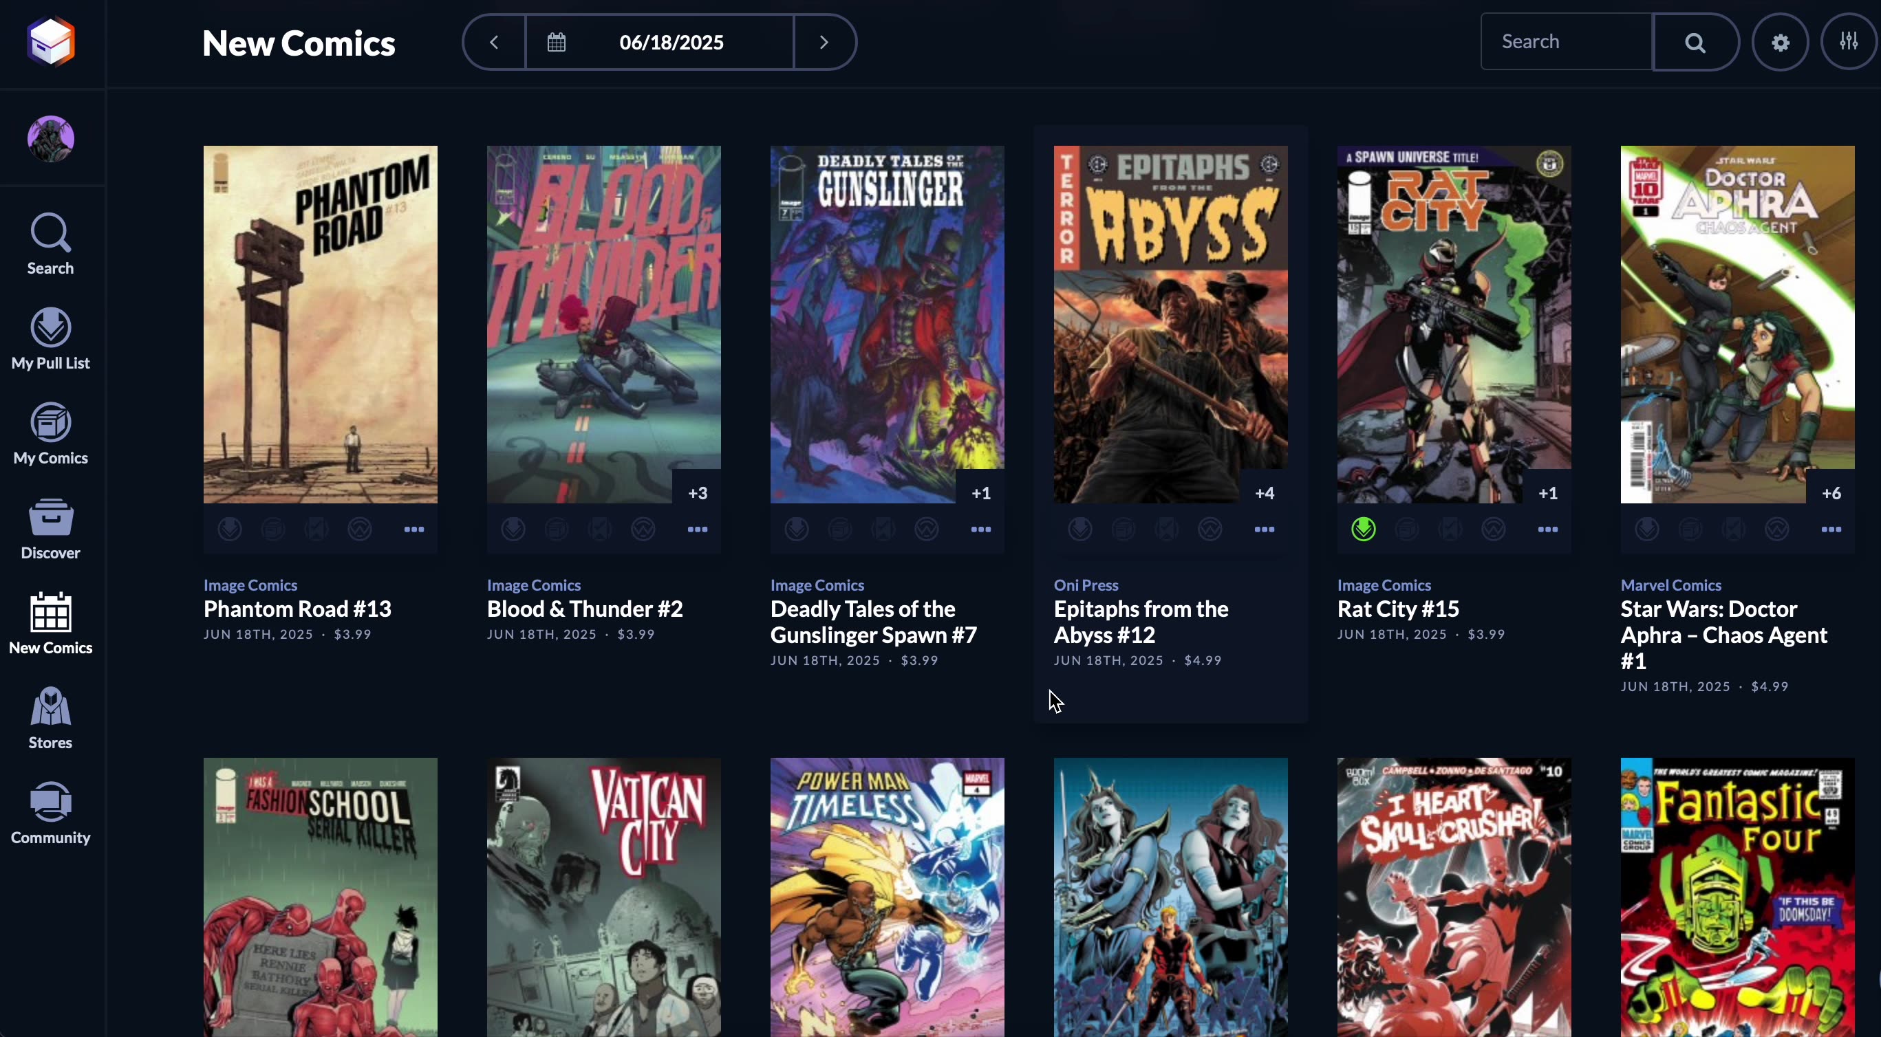Open the calendar date picker

pos(556,41)
